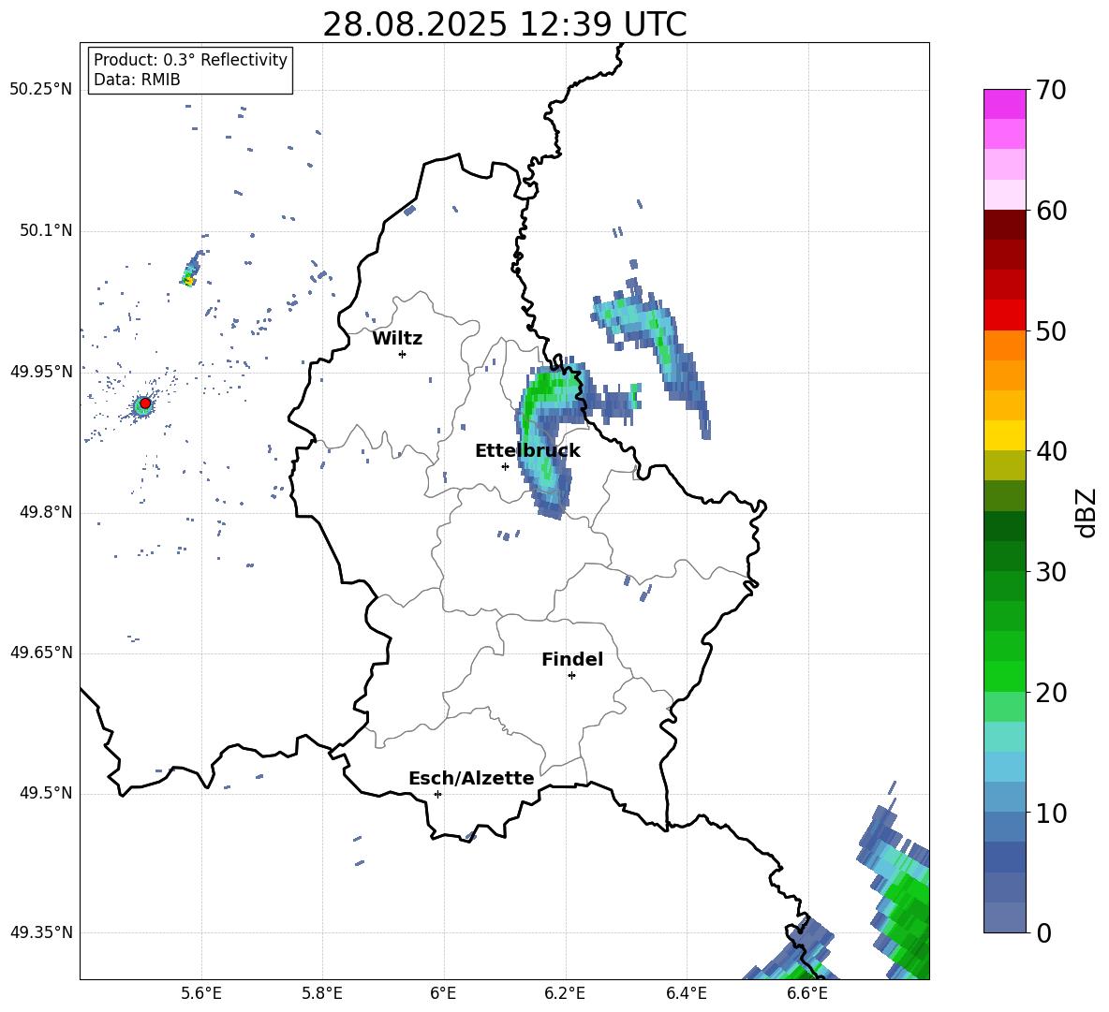Pick the yellow 40 dBZ colorbar swatch
The width and height of the screenshot is (1109, 1012).
tap(1004, 435)
